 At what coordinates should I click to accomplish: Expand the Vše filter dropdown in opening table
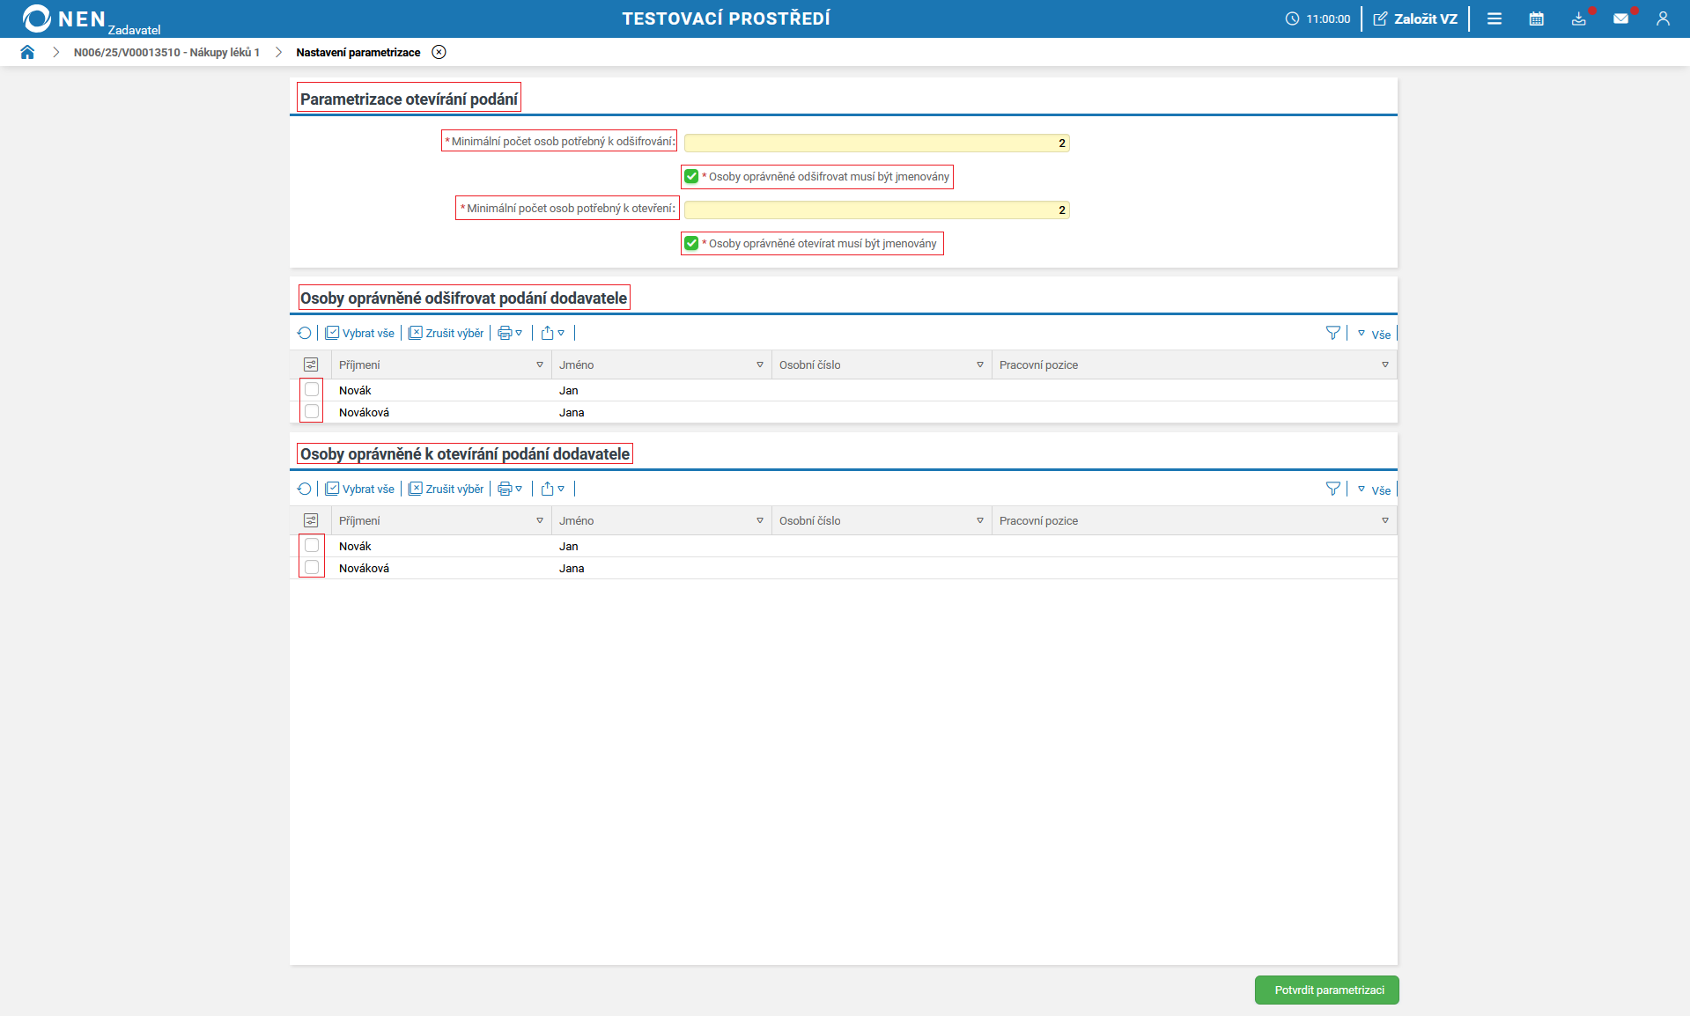click(1374, 490)
